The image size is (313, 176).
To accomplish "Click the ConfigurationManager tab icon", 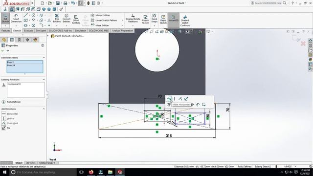I will click(x=20, y=40).
